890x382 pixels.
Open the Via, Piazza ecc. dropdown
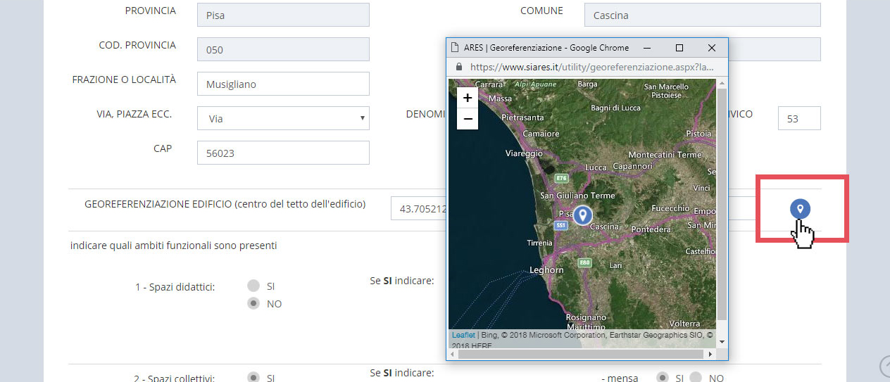283,118
